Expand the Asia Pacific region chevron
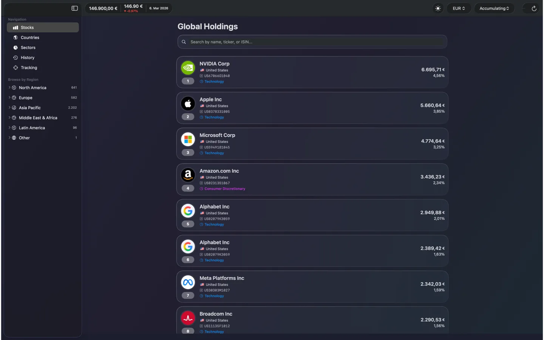The width and height of the screenshot is (544, 340). click(x=9, y=108)
